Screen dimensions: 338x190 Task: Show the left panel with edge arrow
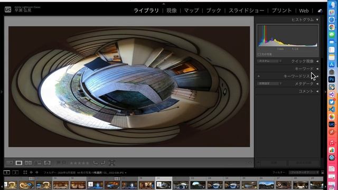click(x=2, y=92)
